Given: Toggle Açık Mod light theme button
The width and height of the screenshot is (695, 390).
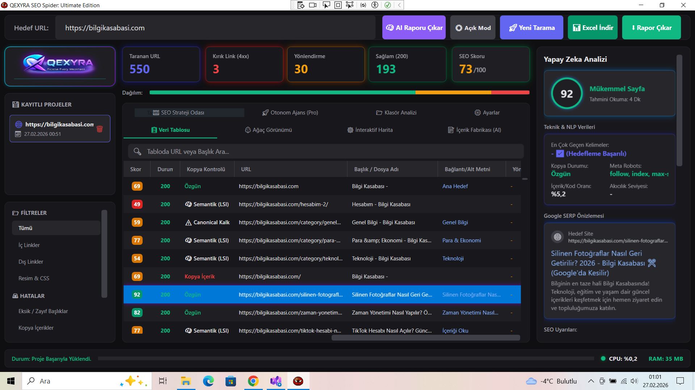Looking at the screenshot, I should tap(473, 28).
